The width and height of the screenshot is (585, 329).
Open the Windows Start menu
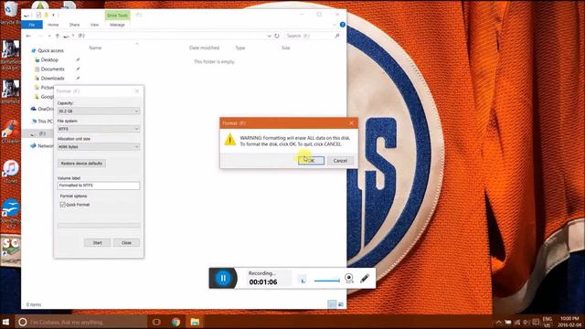6,322
